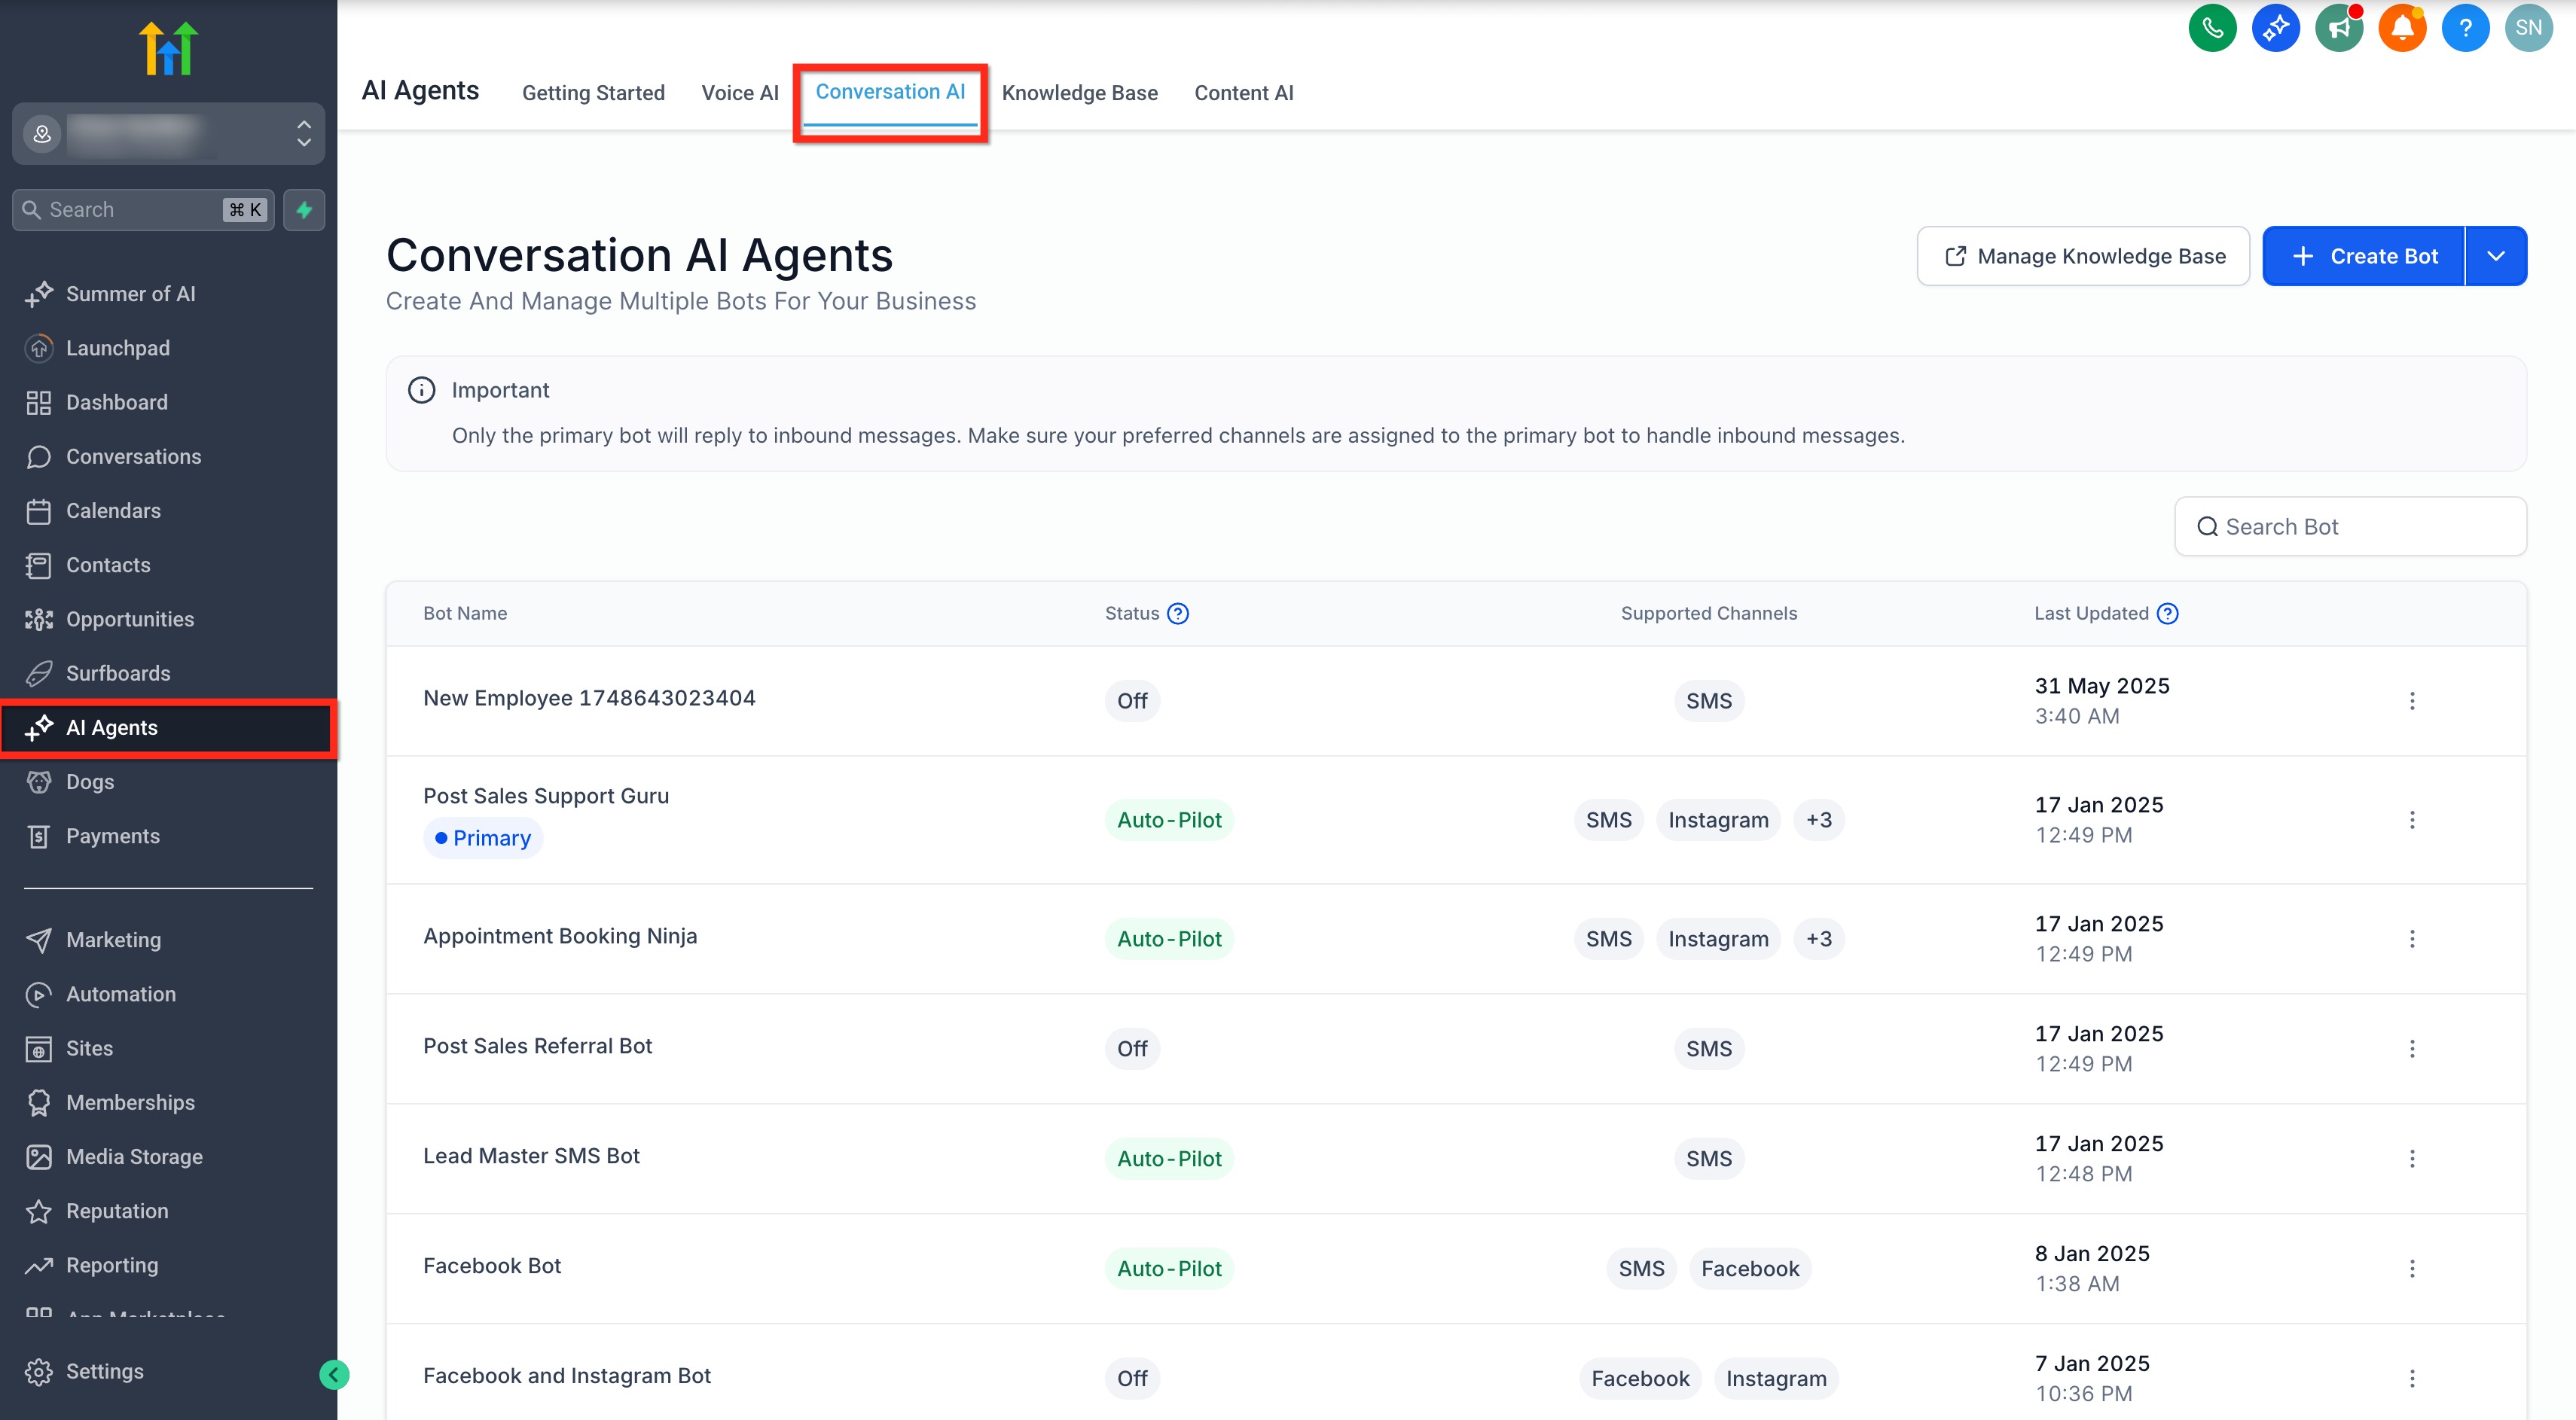Click the green lightning quick actions icon
This screenshot has width=2576, height=1420.
click(304, 210)
